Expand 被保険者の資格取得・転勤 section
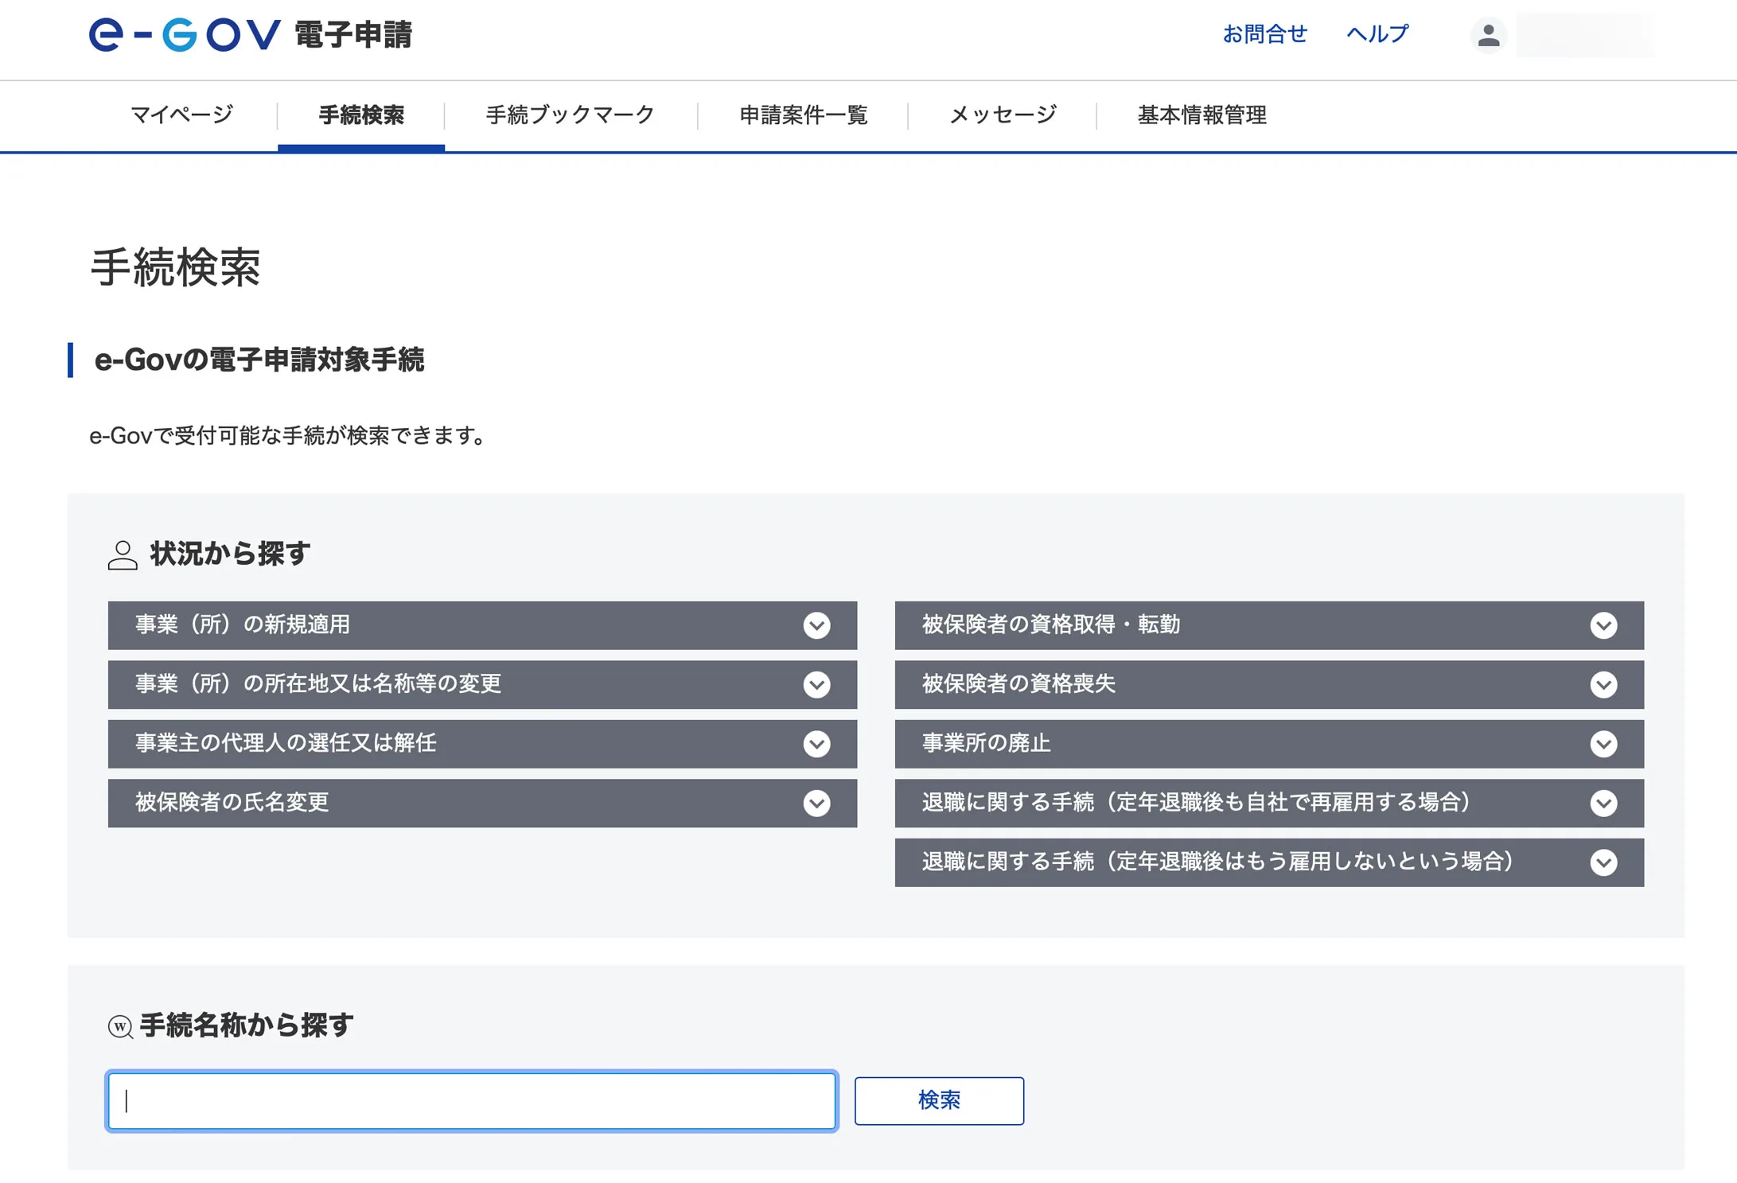Viewport: 1737px width, 1183px height. pyautogui.click(x=1269, y=625)
